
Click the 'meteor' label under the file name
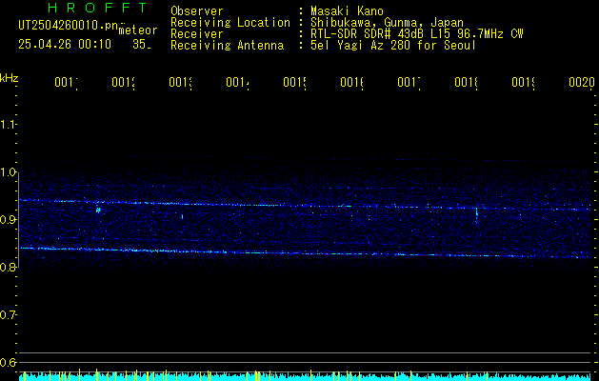138,30
